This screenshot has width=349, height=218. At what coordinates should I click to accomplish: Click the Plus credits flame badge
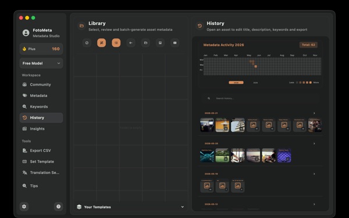coord(41,49)
